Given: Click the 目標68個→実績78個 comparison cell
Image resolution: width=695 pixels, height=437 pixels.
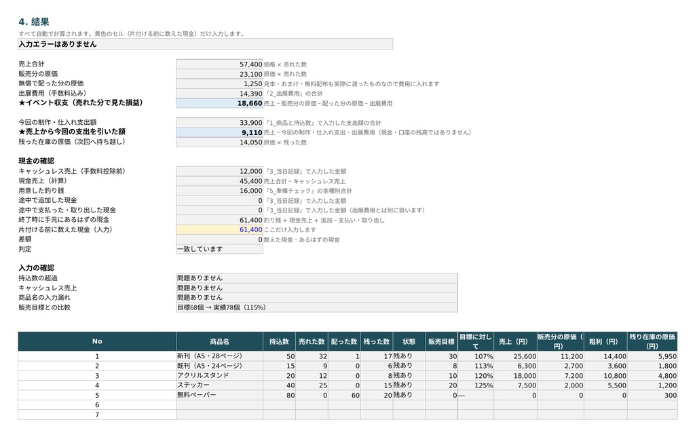Looking at the screenshot, I should click(x=317, y=307).
